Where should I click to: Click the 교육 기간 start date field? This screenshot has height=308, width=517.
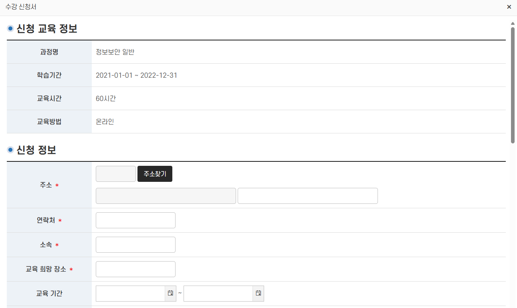pos(130,293)
